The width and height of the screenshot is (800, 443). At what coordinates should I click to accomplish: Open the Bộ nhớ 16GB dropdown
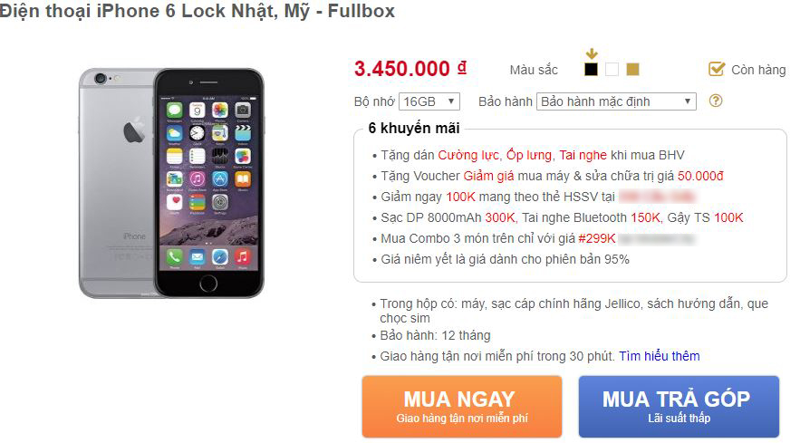tap(429, 101)
